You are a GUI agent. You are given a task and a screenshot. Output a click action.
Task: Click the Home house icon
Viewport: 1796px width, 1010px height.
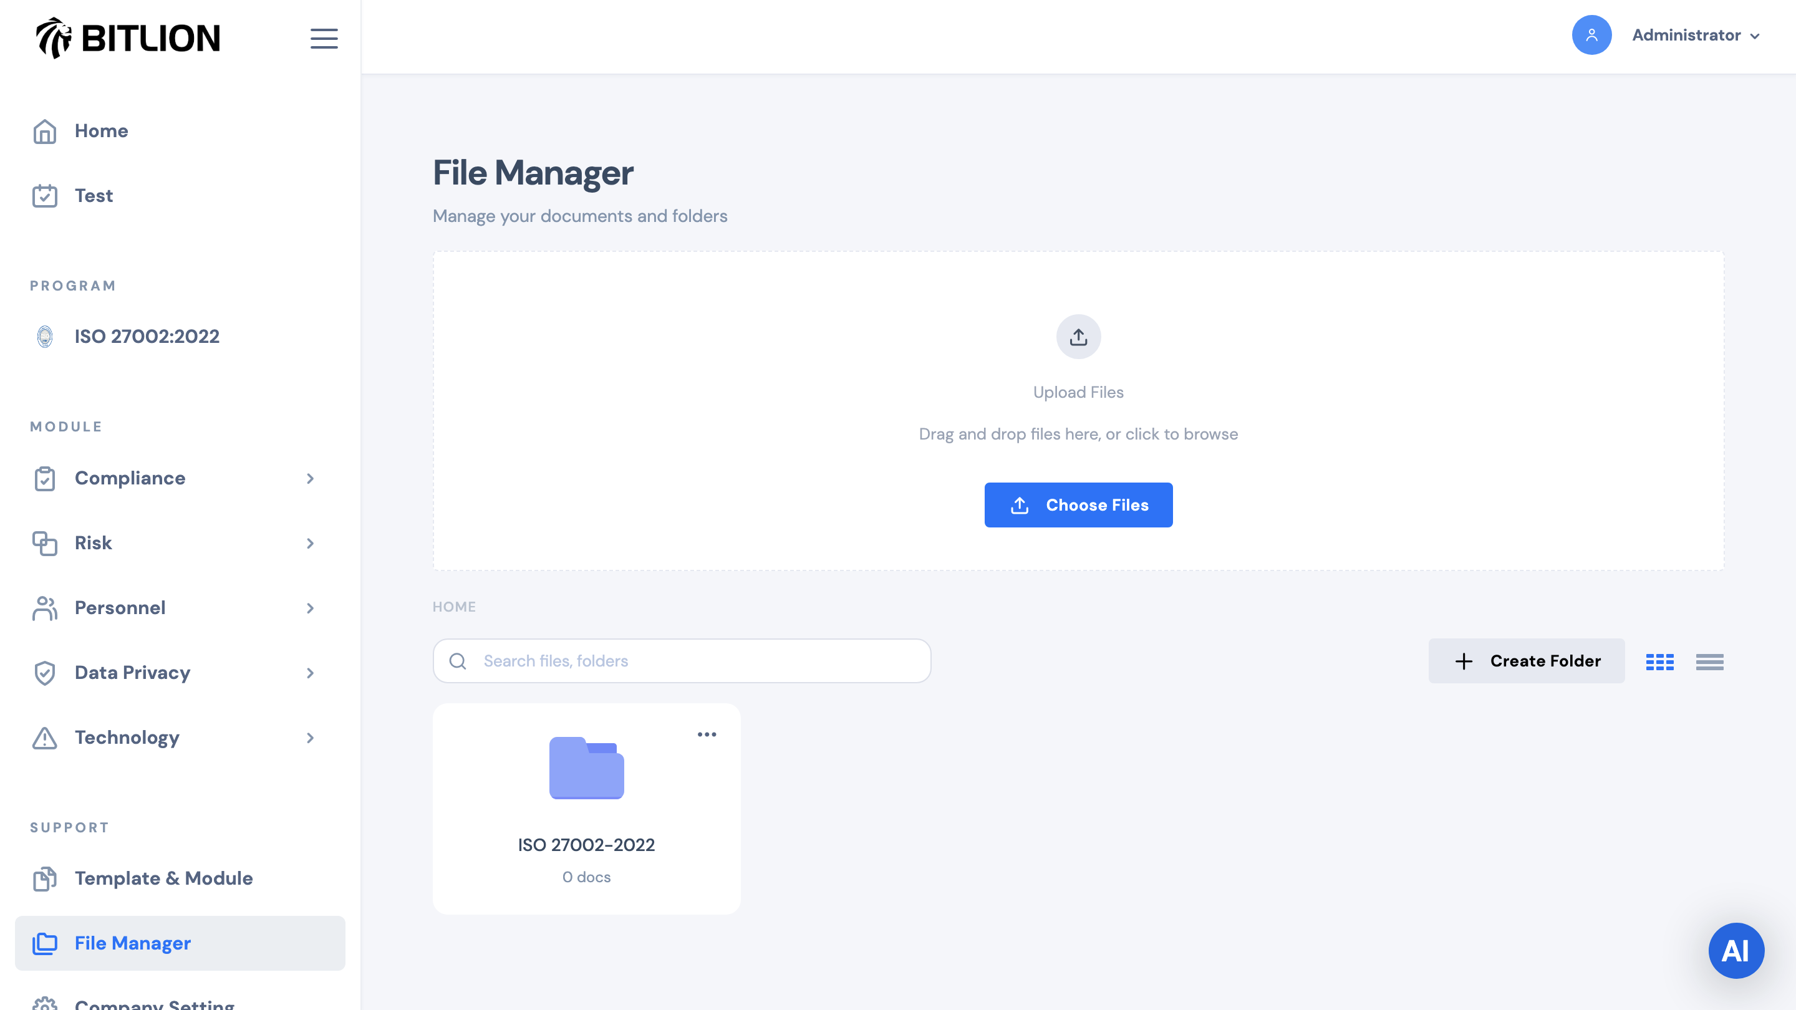[45, 131]
